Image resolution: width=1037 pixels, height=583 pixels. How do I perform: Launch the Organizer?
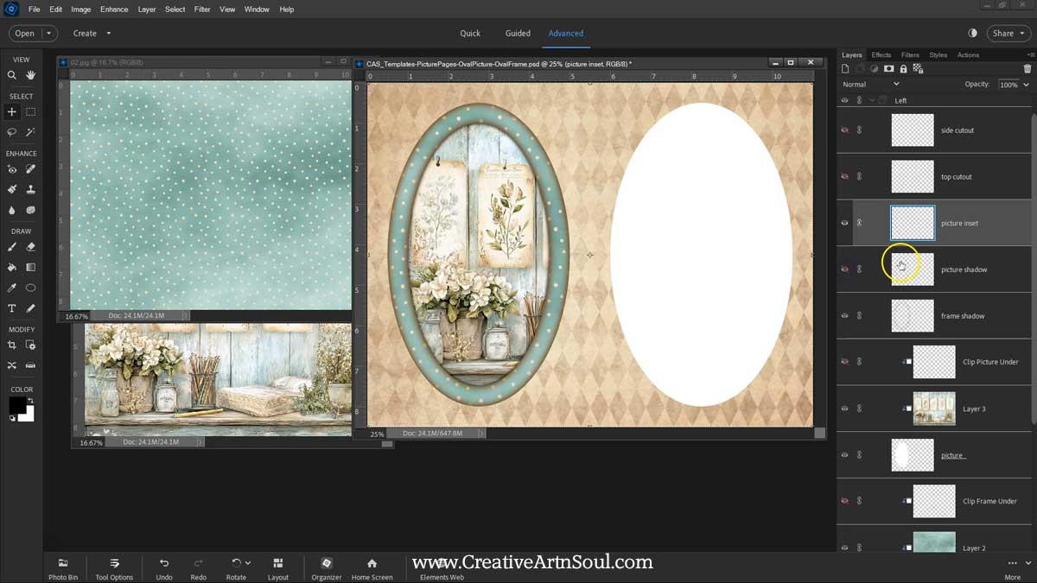tap(327, 567)
